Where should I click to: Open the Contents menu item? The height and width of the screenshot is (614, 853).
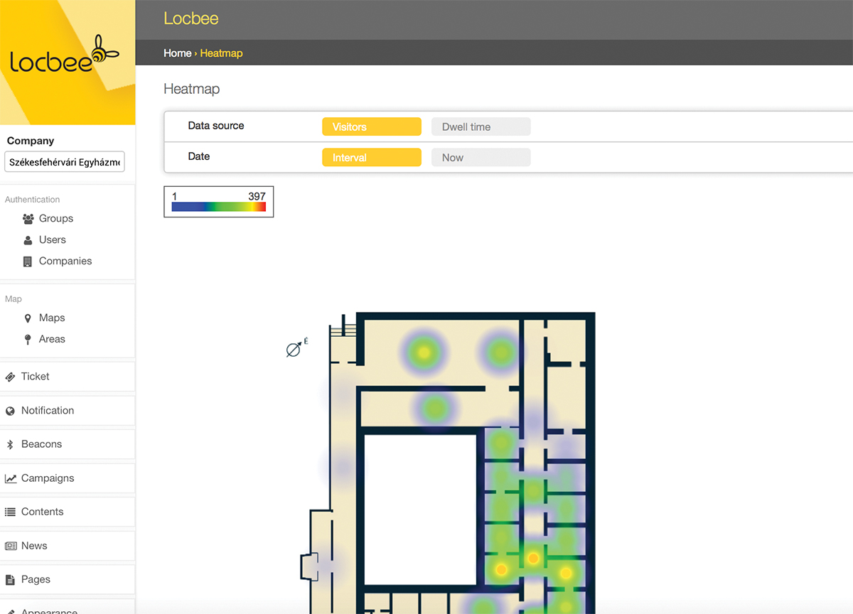point(42,512)
